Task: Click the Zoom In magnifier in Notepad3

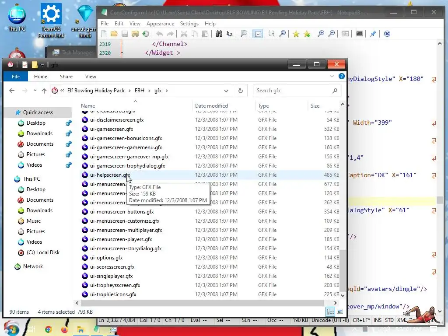Action: (321, 34)
